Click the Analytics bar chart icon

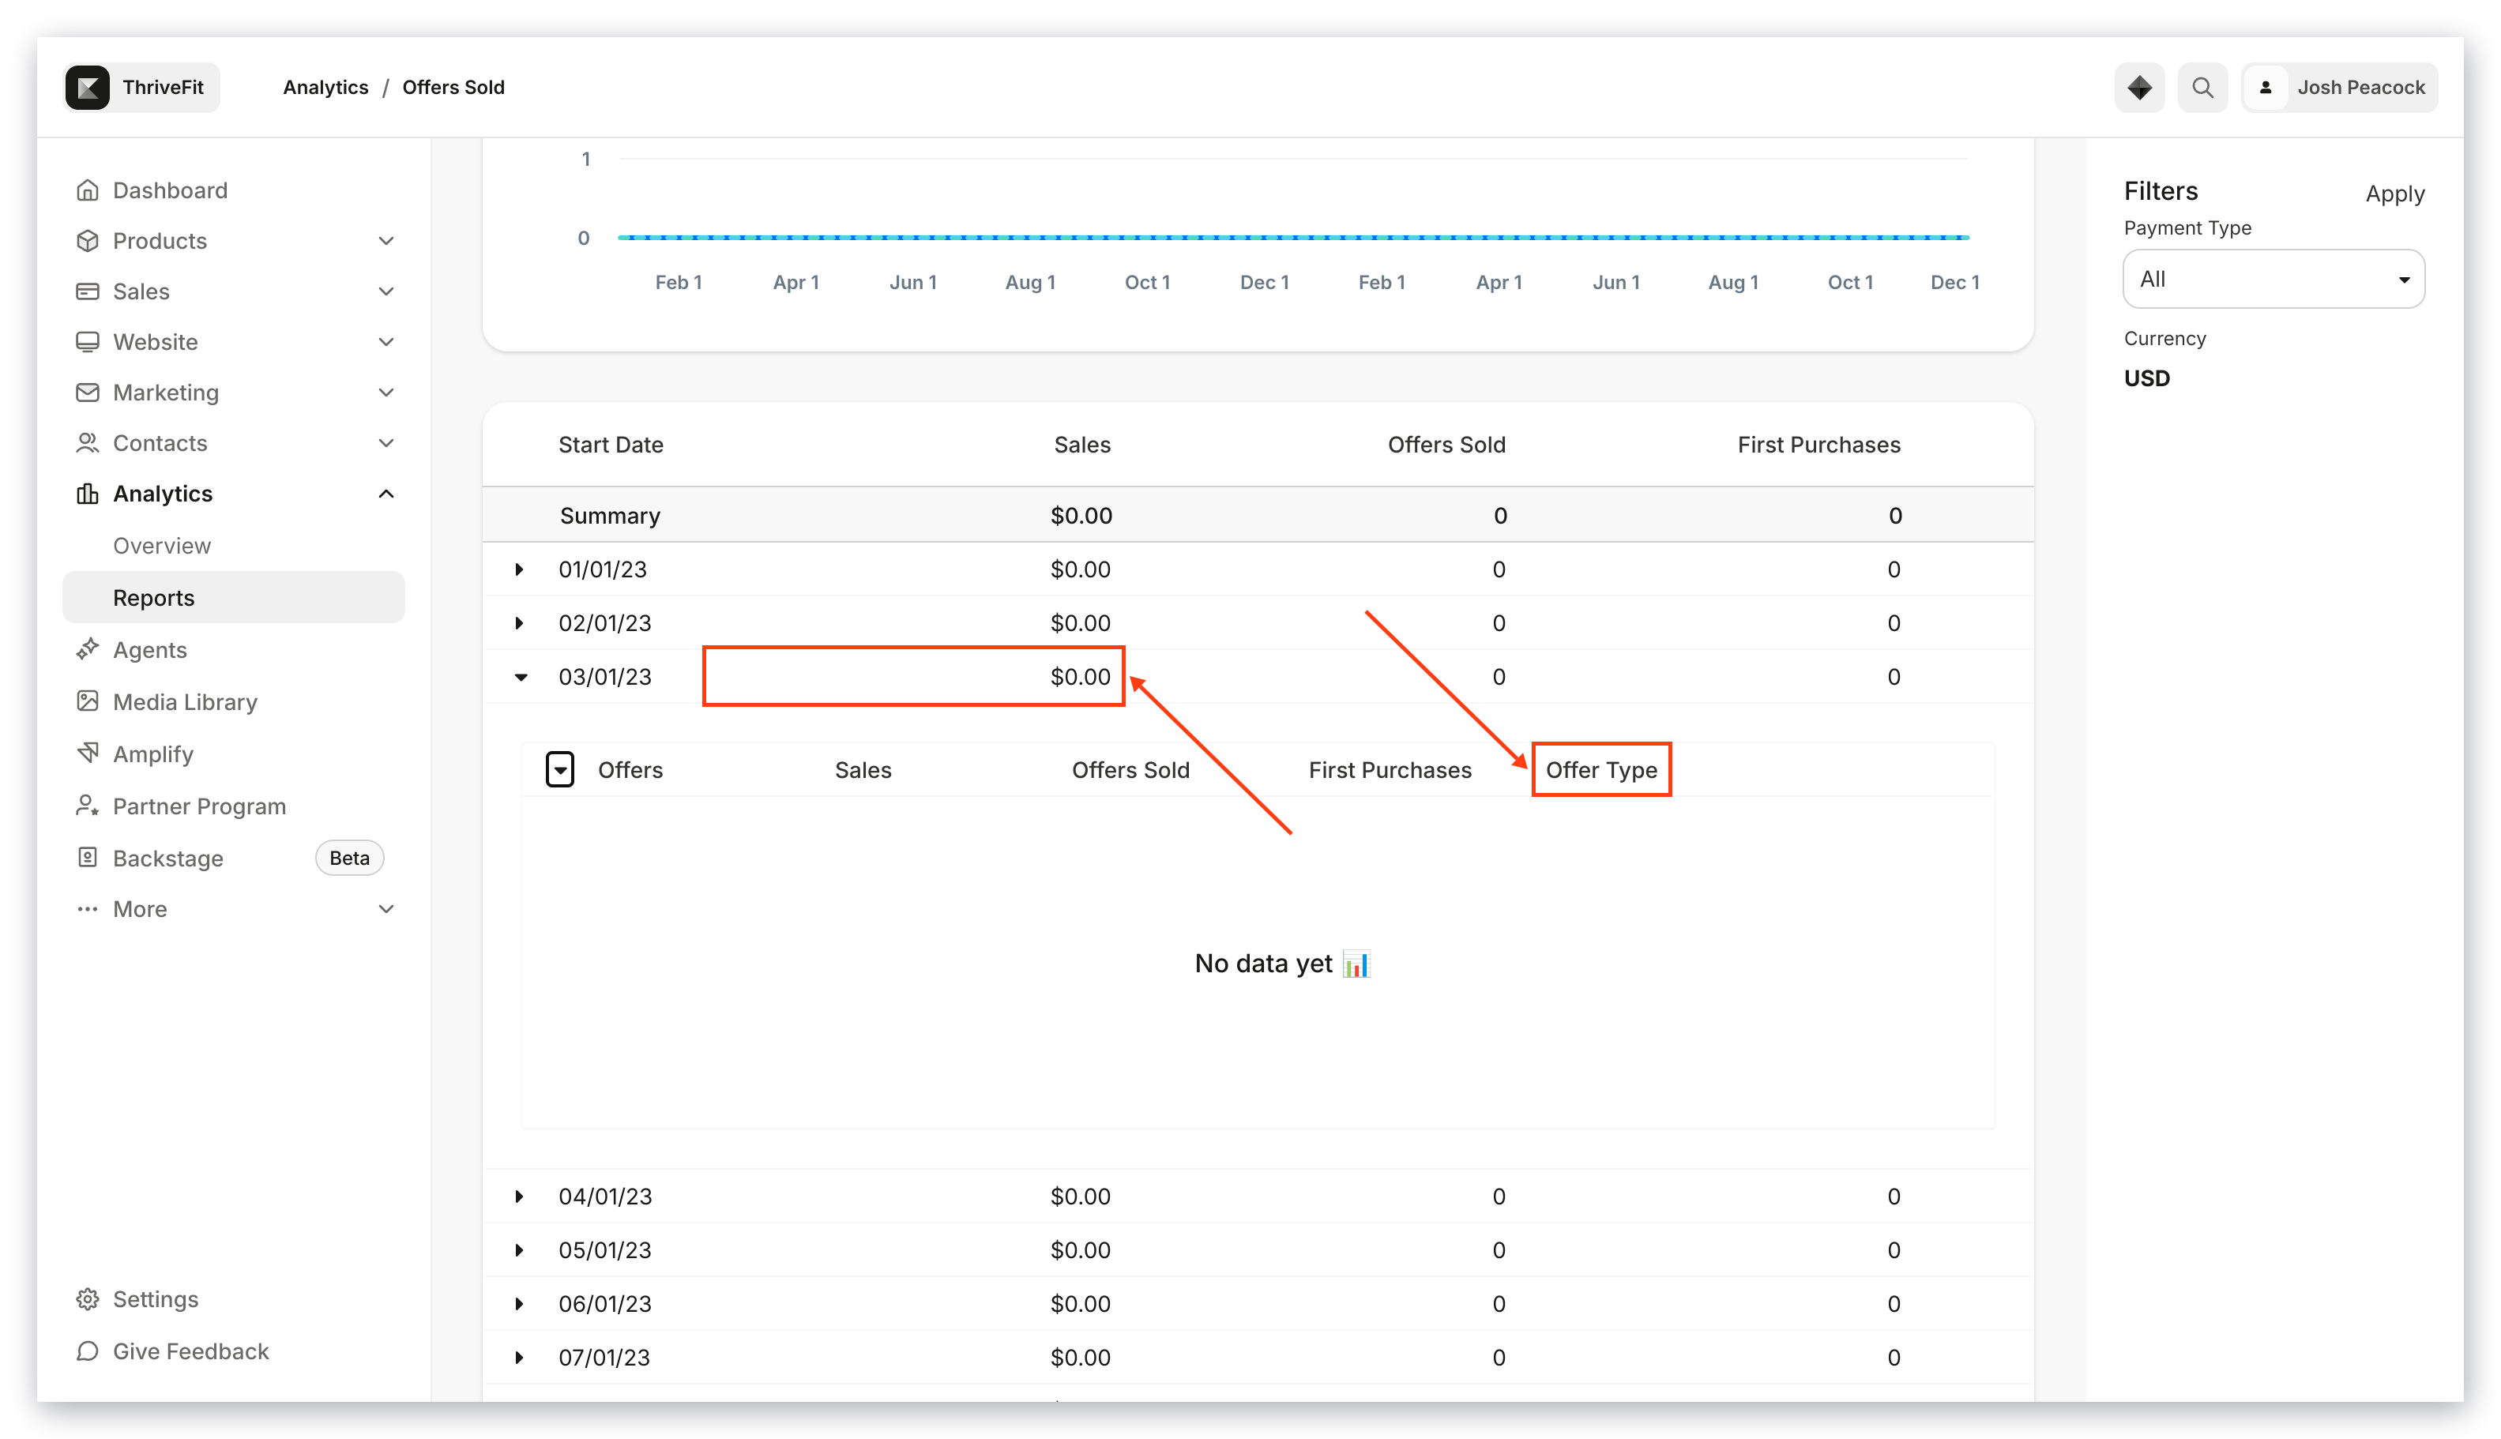tap(87, 493)
